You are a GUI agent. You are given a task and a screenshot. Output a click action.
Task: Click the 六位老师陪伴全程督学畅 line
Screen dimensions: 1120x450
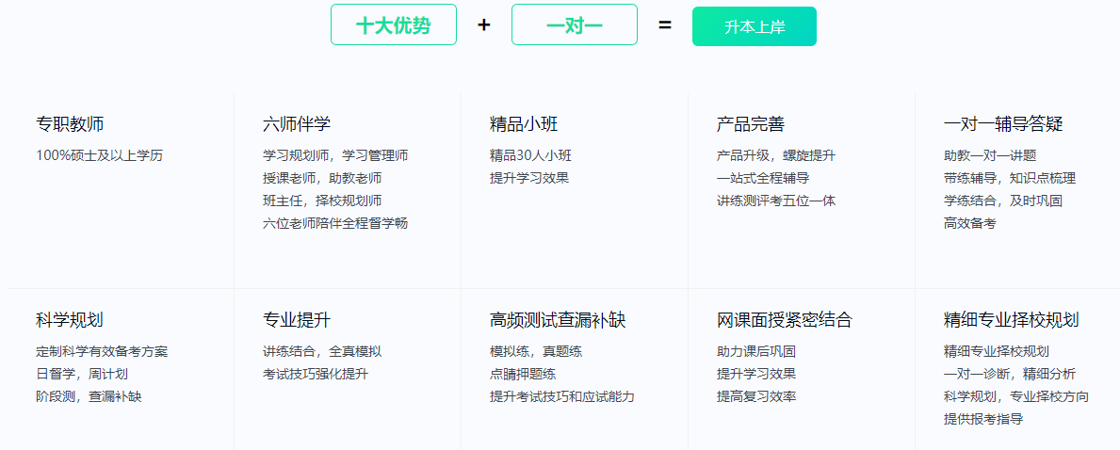click(x=335, y=223)
